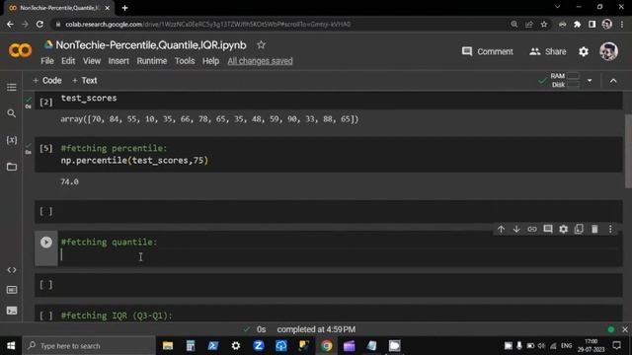Open more cell actions menu
Viewport: 632px width, 355px height.
point(610,229)
